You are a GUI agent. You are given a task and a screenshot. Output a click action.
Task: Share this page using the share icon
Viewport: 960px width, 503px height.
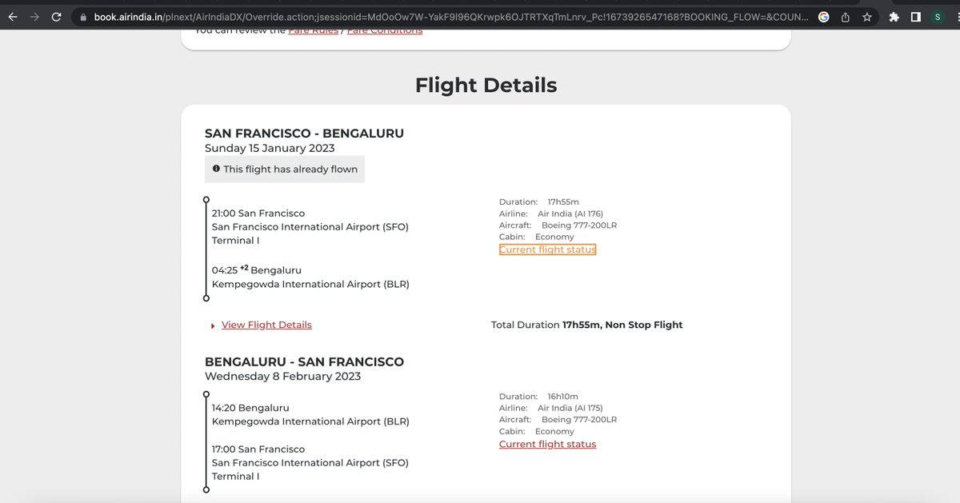(845, 17)
